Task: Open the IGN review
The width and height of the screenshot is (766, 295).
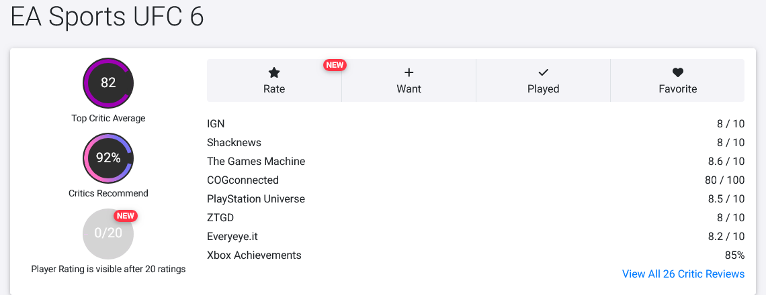Action: pyautogui.click(x=216, y=124)
